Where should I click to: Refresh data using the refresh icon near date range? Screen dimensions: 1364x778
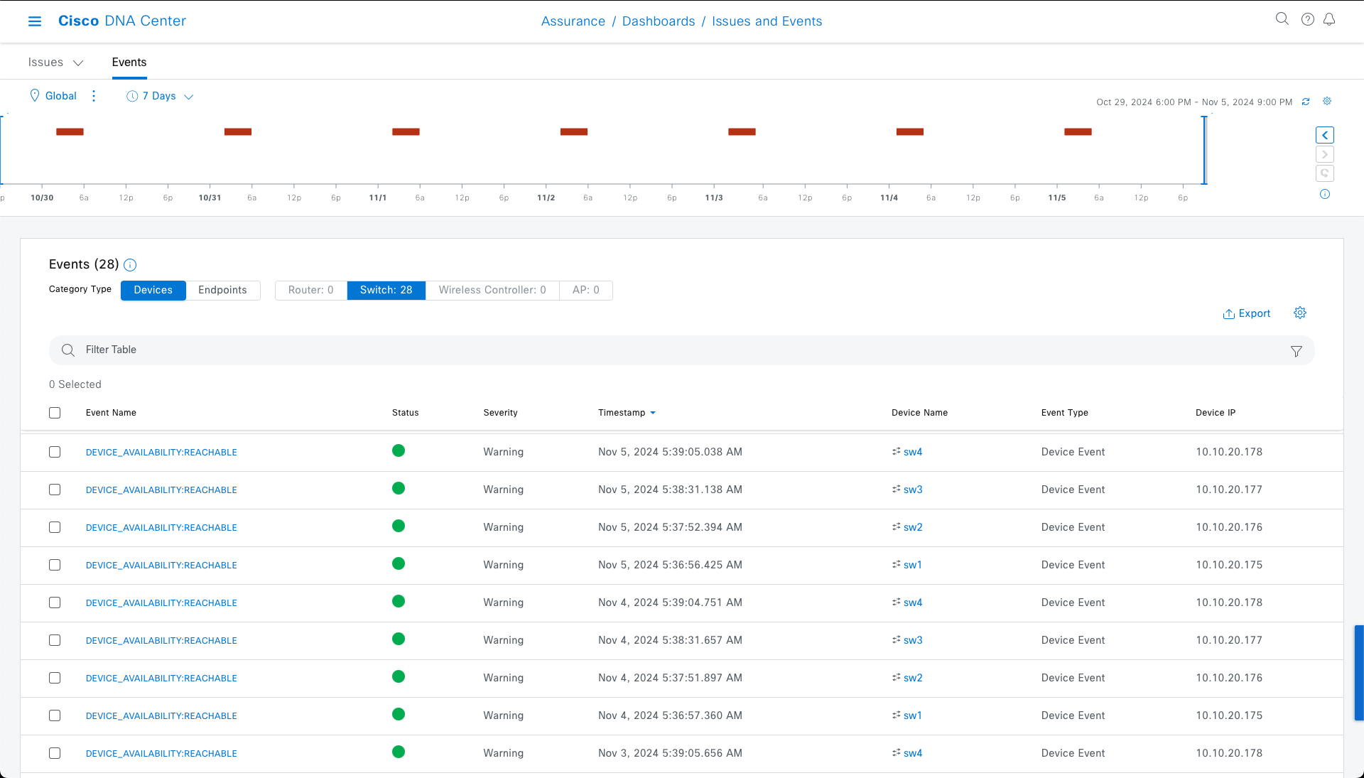pos(1306,102)
